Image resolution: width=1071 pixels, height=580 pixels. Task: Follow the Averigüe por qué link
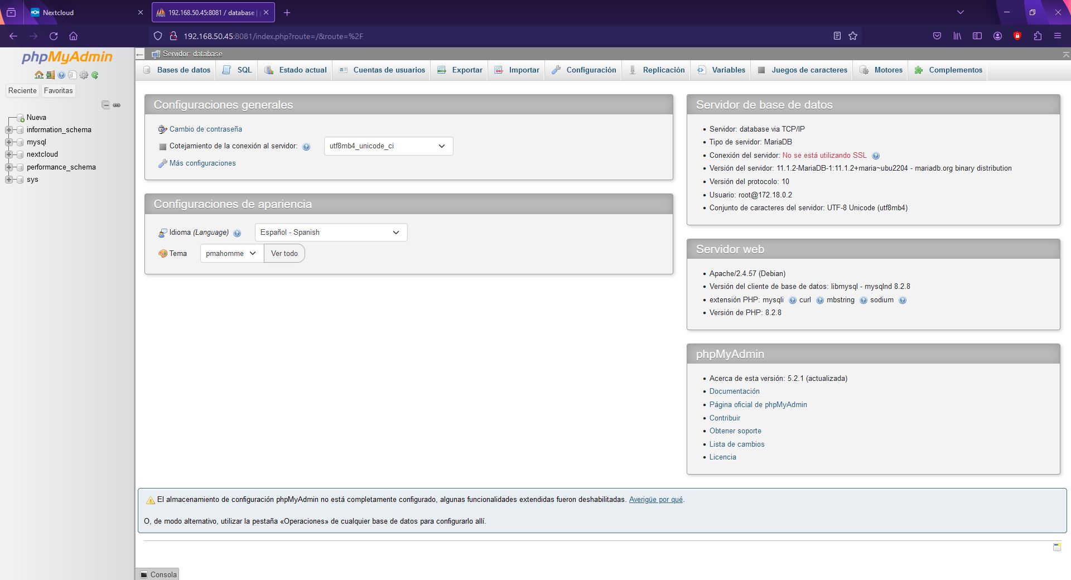pyautogui.click(x=655, y=500)
